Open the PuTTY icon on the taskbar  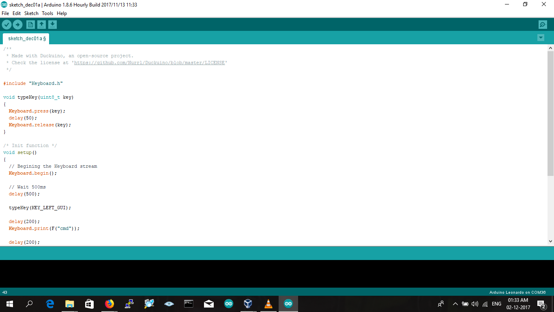pyautogui.click(x=129, y=304)
